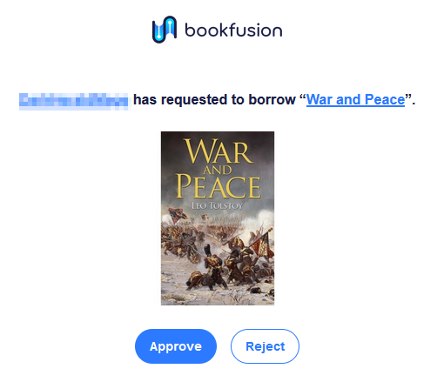
Task: Reject the borrow request
Action: click(x=265, y=346)
